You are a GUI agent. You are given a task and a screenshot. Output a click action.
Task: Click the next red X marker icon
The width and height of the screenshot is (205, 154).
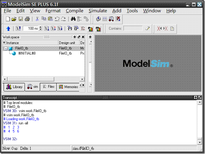(165, 28)
